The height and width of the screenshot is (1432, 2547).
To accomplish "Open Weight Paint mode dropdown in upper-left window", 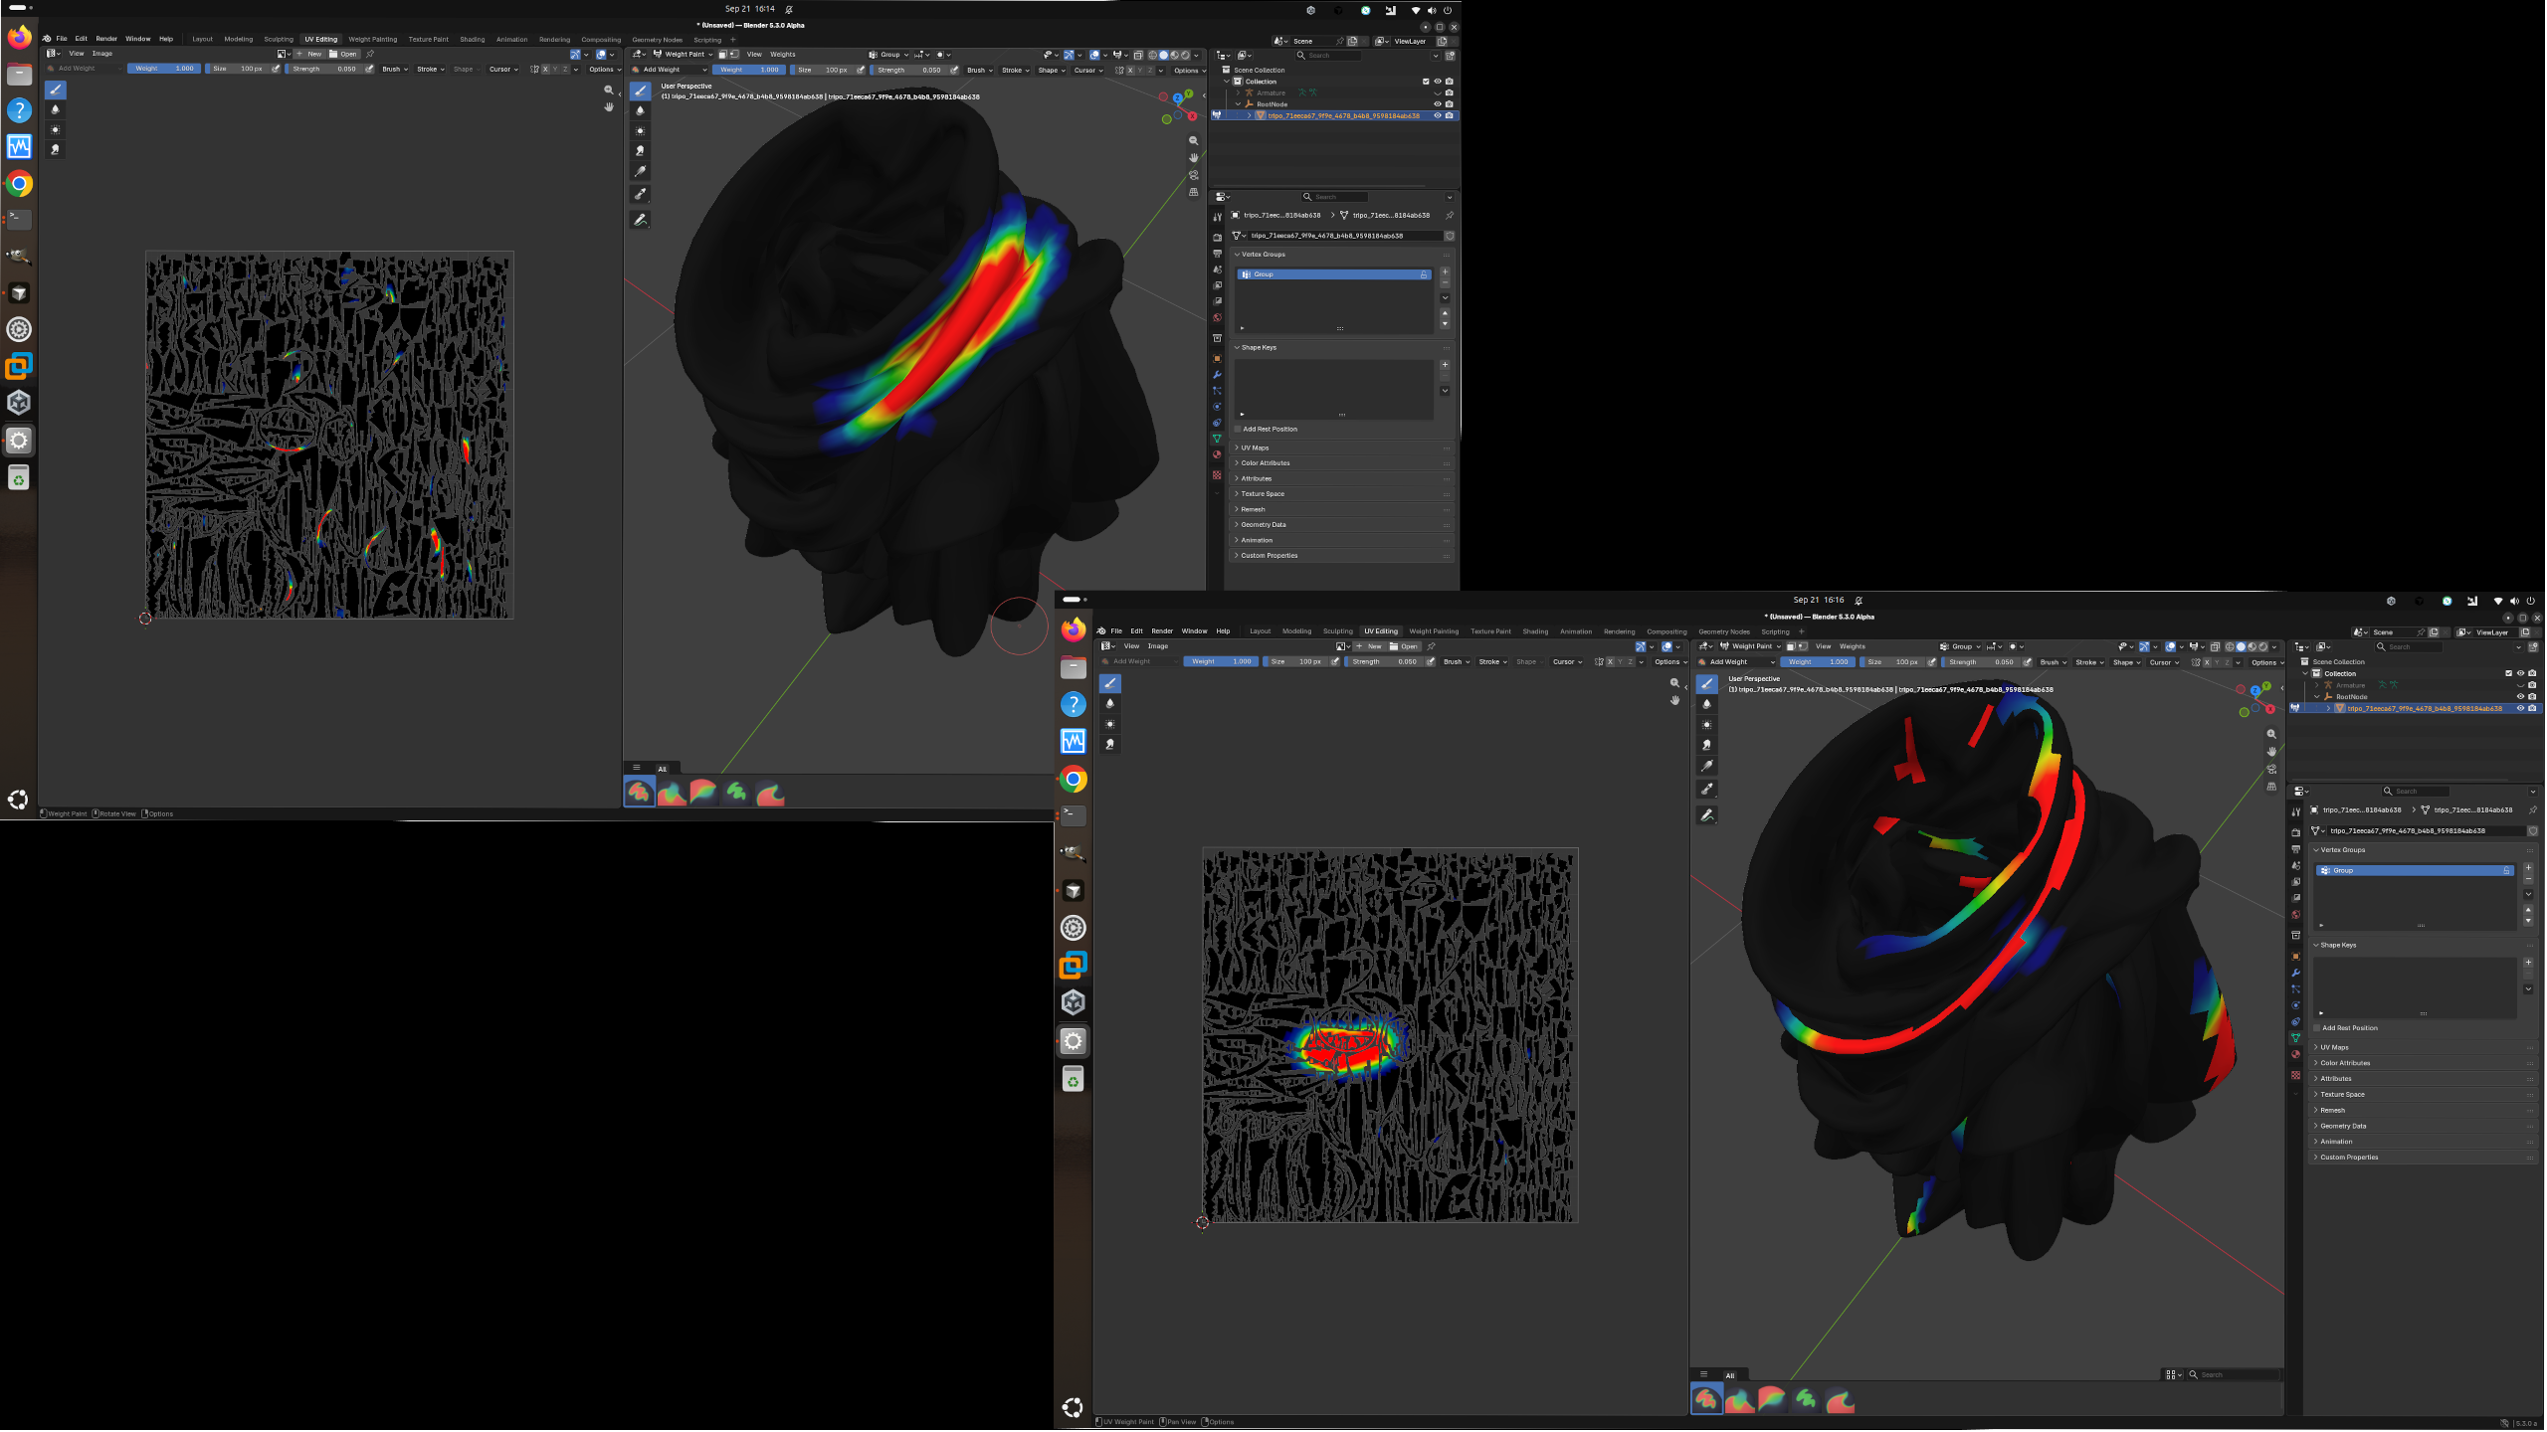I will pyautogui.click(x=683, y=55).
